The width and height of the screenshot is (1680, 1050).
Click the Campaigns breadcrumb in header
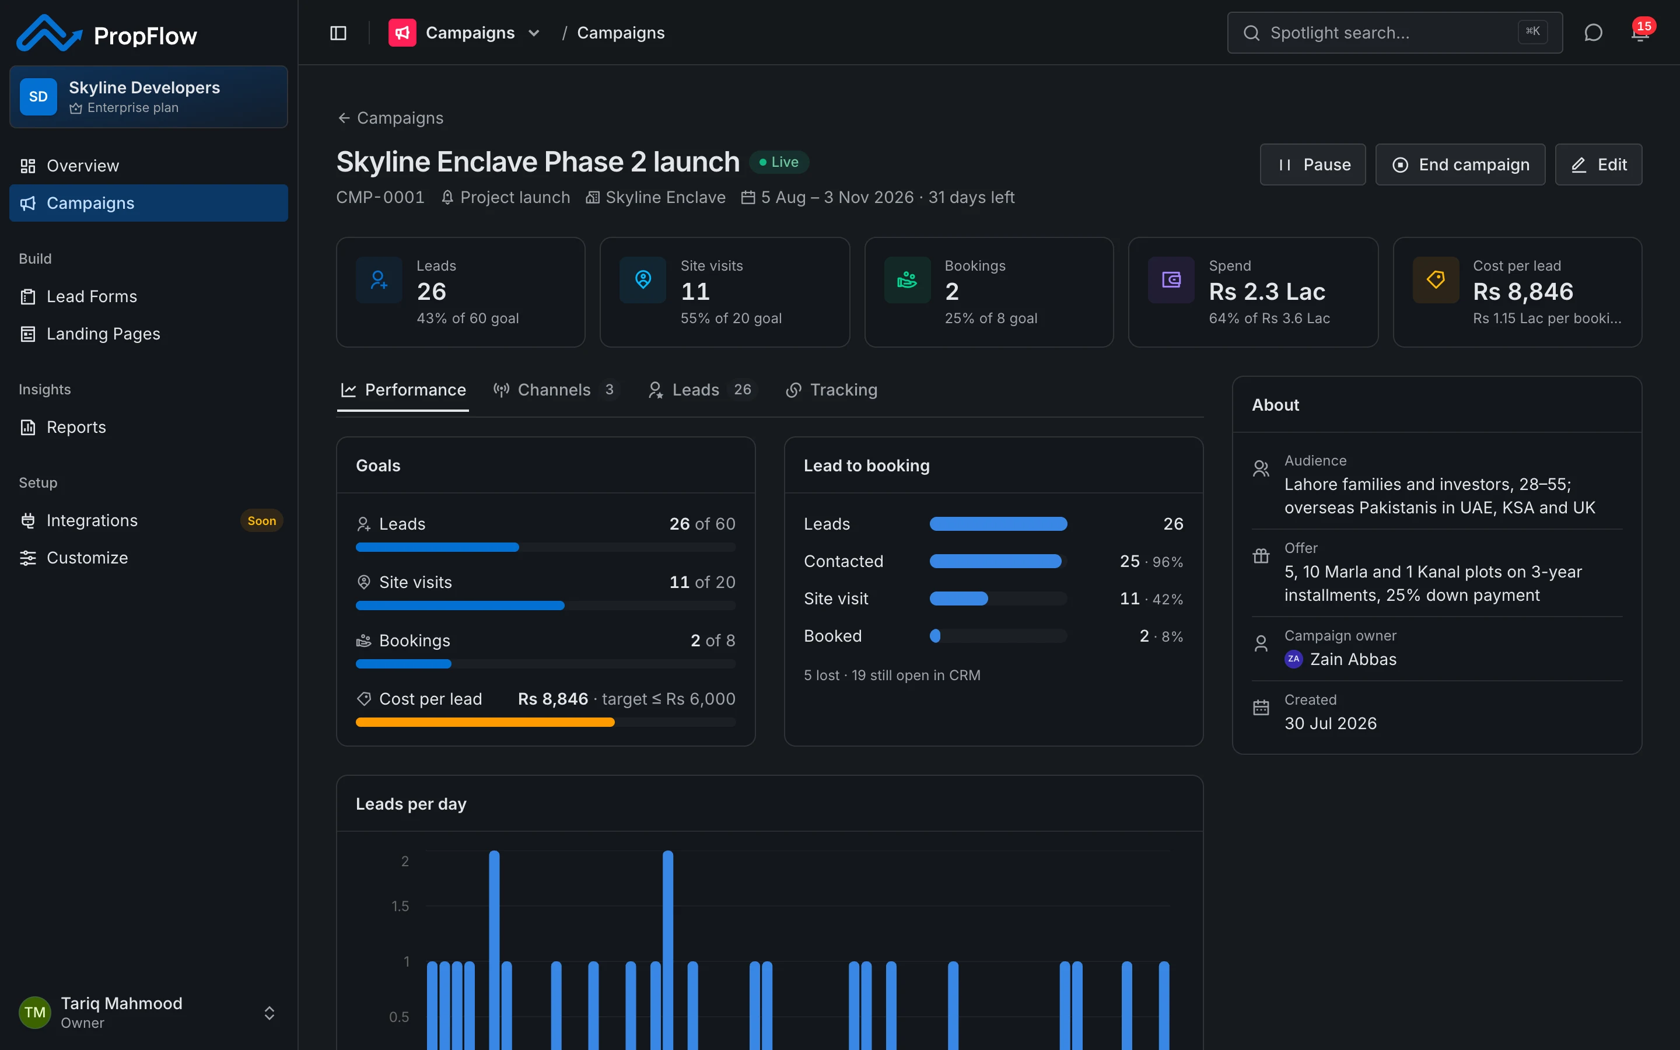coord(621,33)
